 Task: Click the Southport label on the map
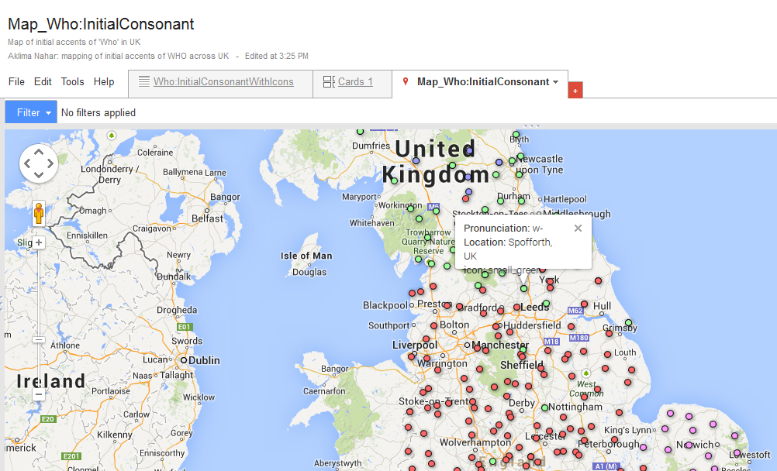(x=389, y=325)
